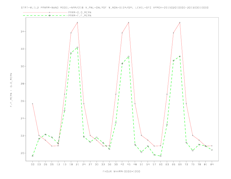
Task: Click x-axis tick label 48
Action: [x=135, y=164]
